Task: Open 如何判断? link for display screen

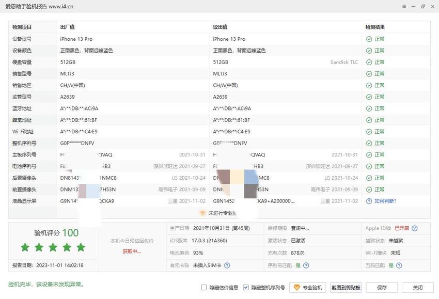Action: pos(385,201)
